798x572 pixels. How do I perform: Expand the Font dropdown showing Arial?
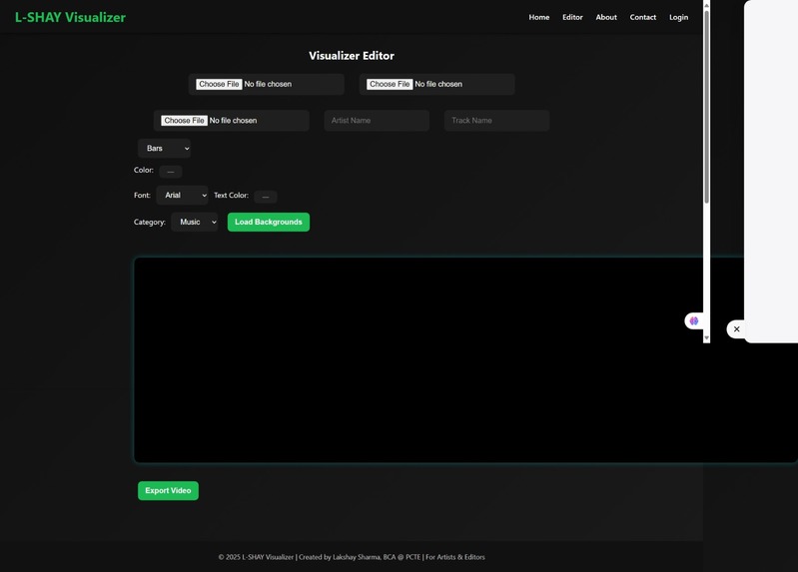coord(182,196)
